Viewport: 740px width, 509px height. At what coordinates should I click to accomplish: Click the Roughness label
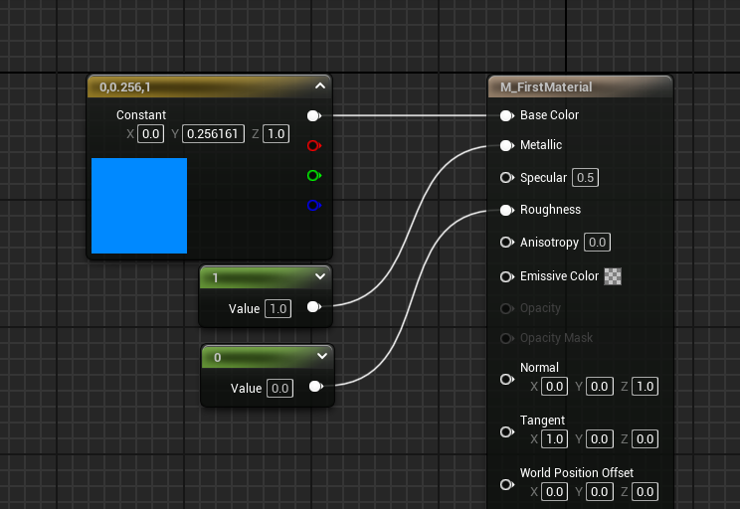point(550,210)
